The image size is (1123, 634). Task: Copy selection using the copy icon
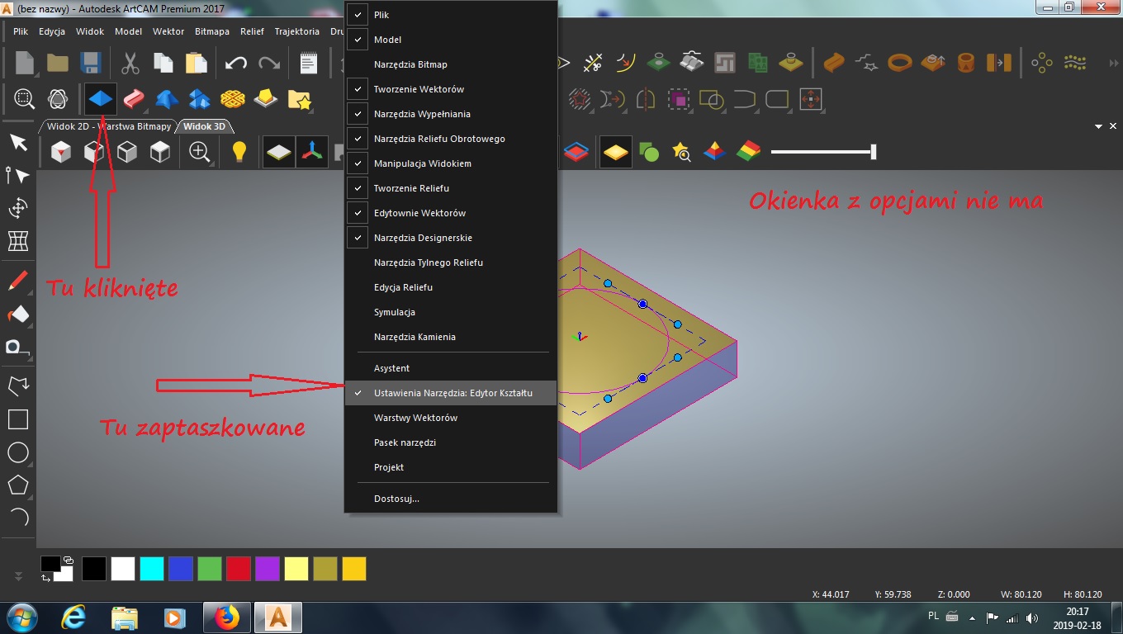tap(163, 63)
